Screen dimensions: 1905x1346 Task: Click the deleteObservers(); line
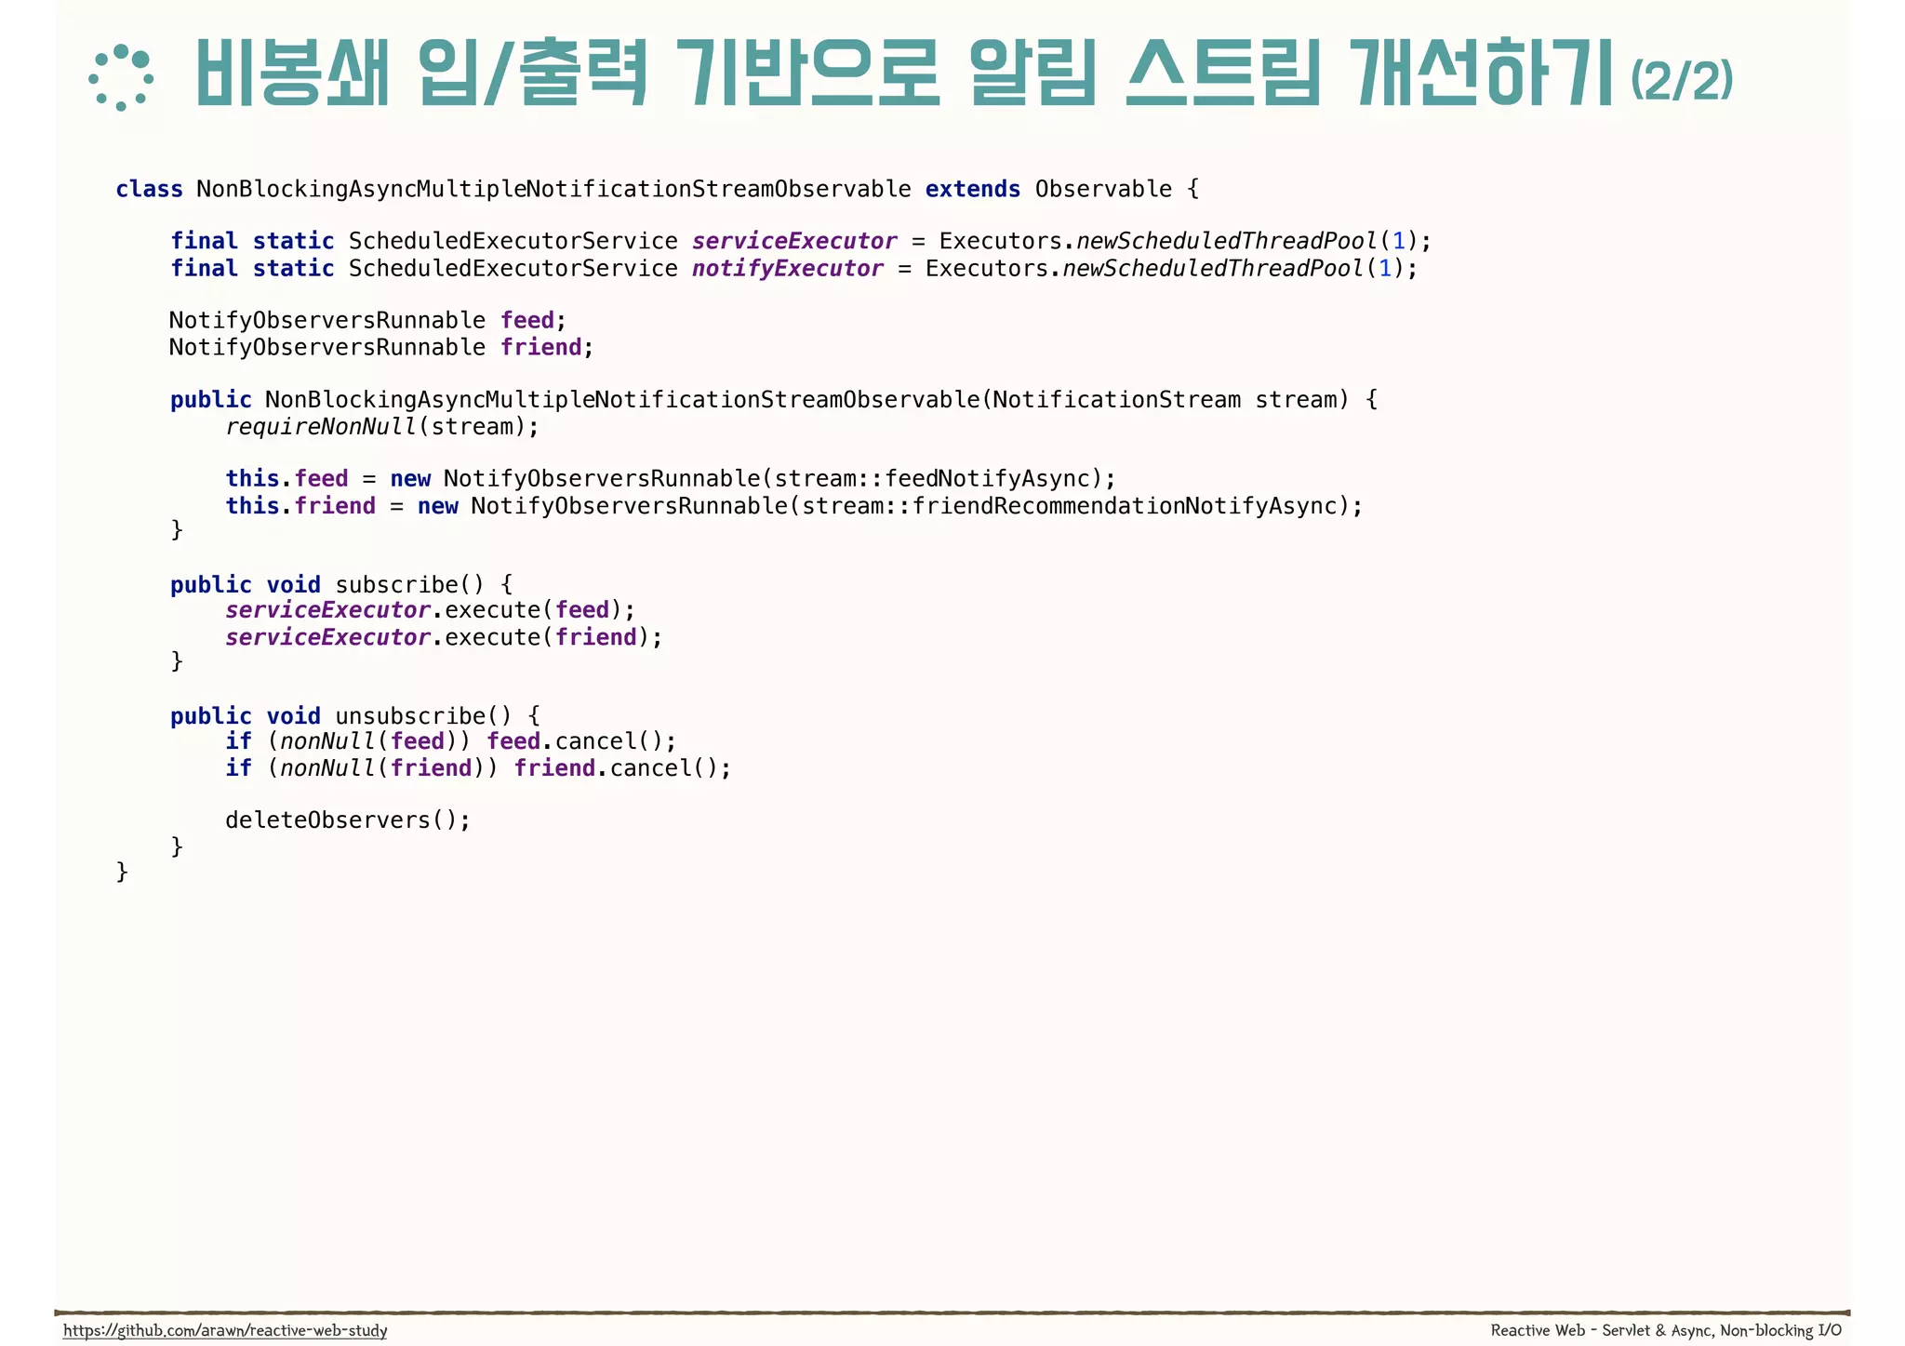point(348,820)
